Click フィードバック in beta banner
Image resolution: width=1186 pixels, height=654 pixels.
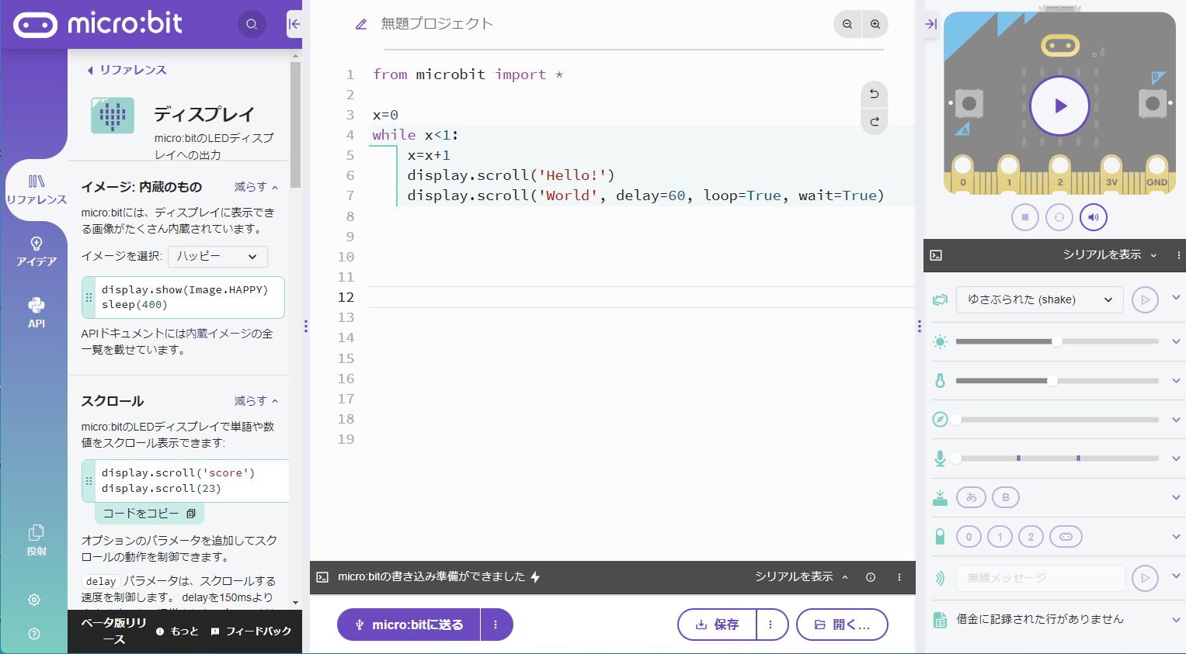pyautogui.click(x=252, y=632)
